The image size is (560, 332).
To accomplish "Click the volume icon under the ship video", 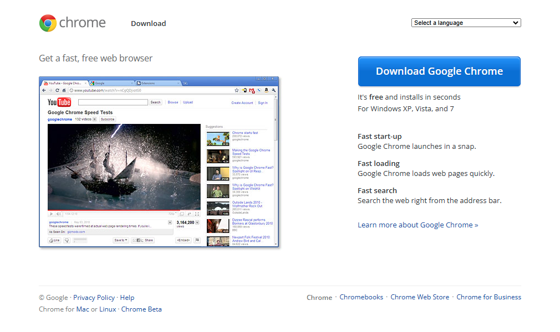I will click(59, 214).
